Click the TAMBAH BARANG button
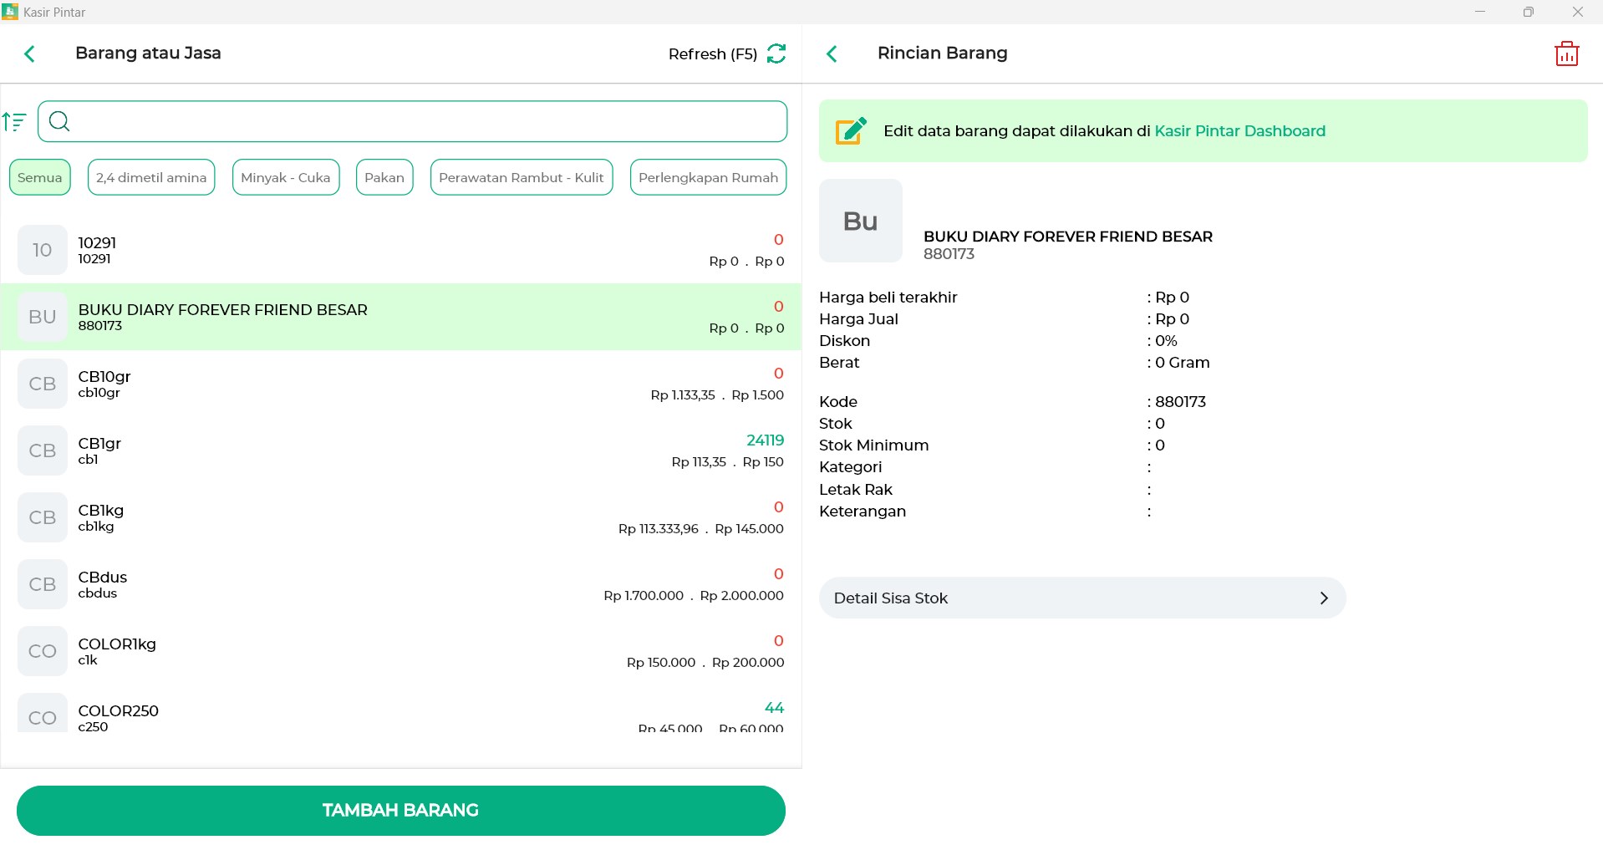The height and width of the screenshot is (850, 1603). coord(401,811)
